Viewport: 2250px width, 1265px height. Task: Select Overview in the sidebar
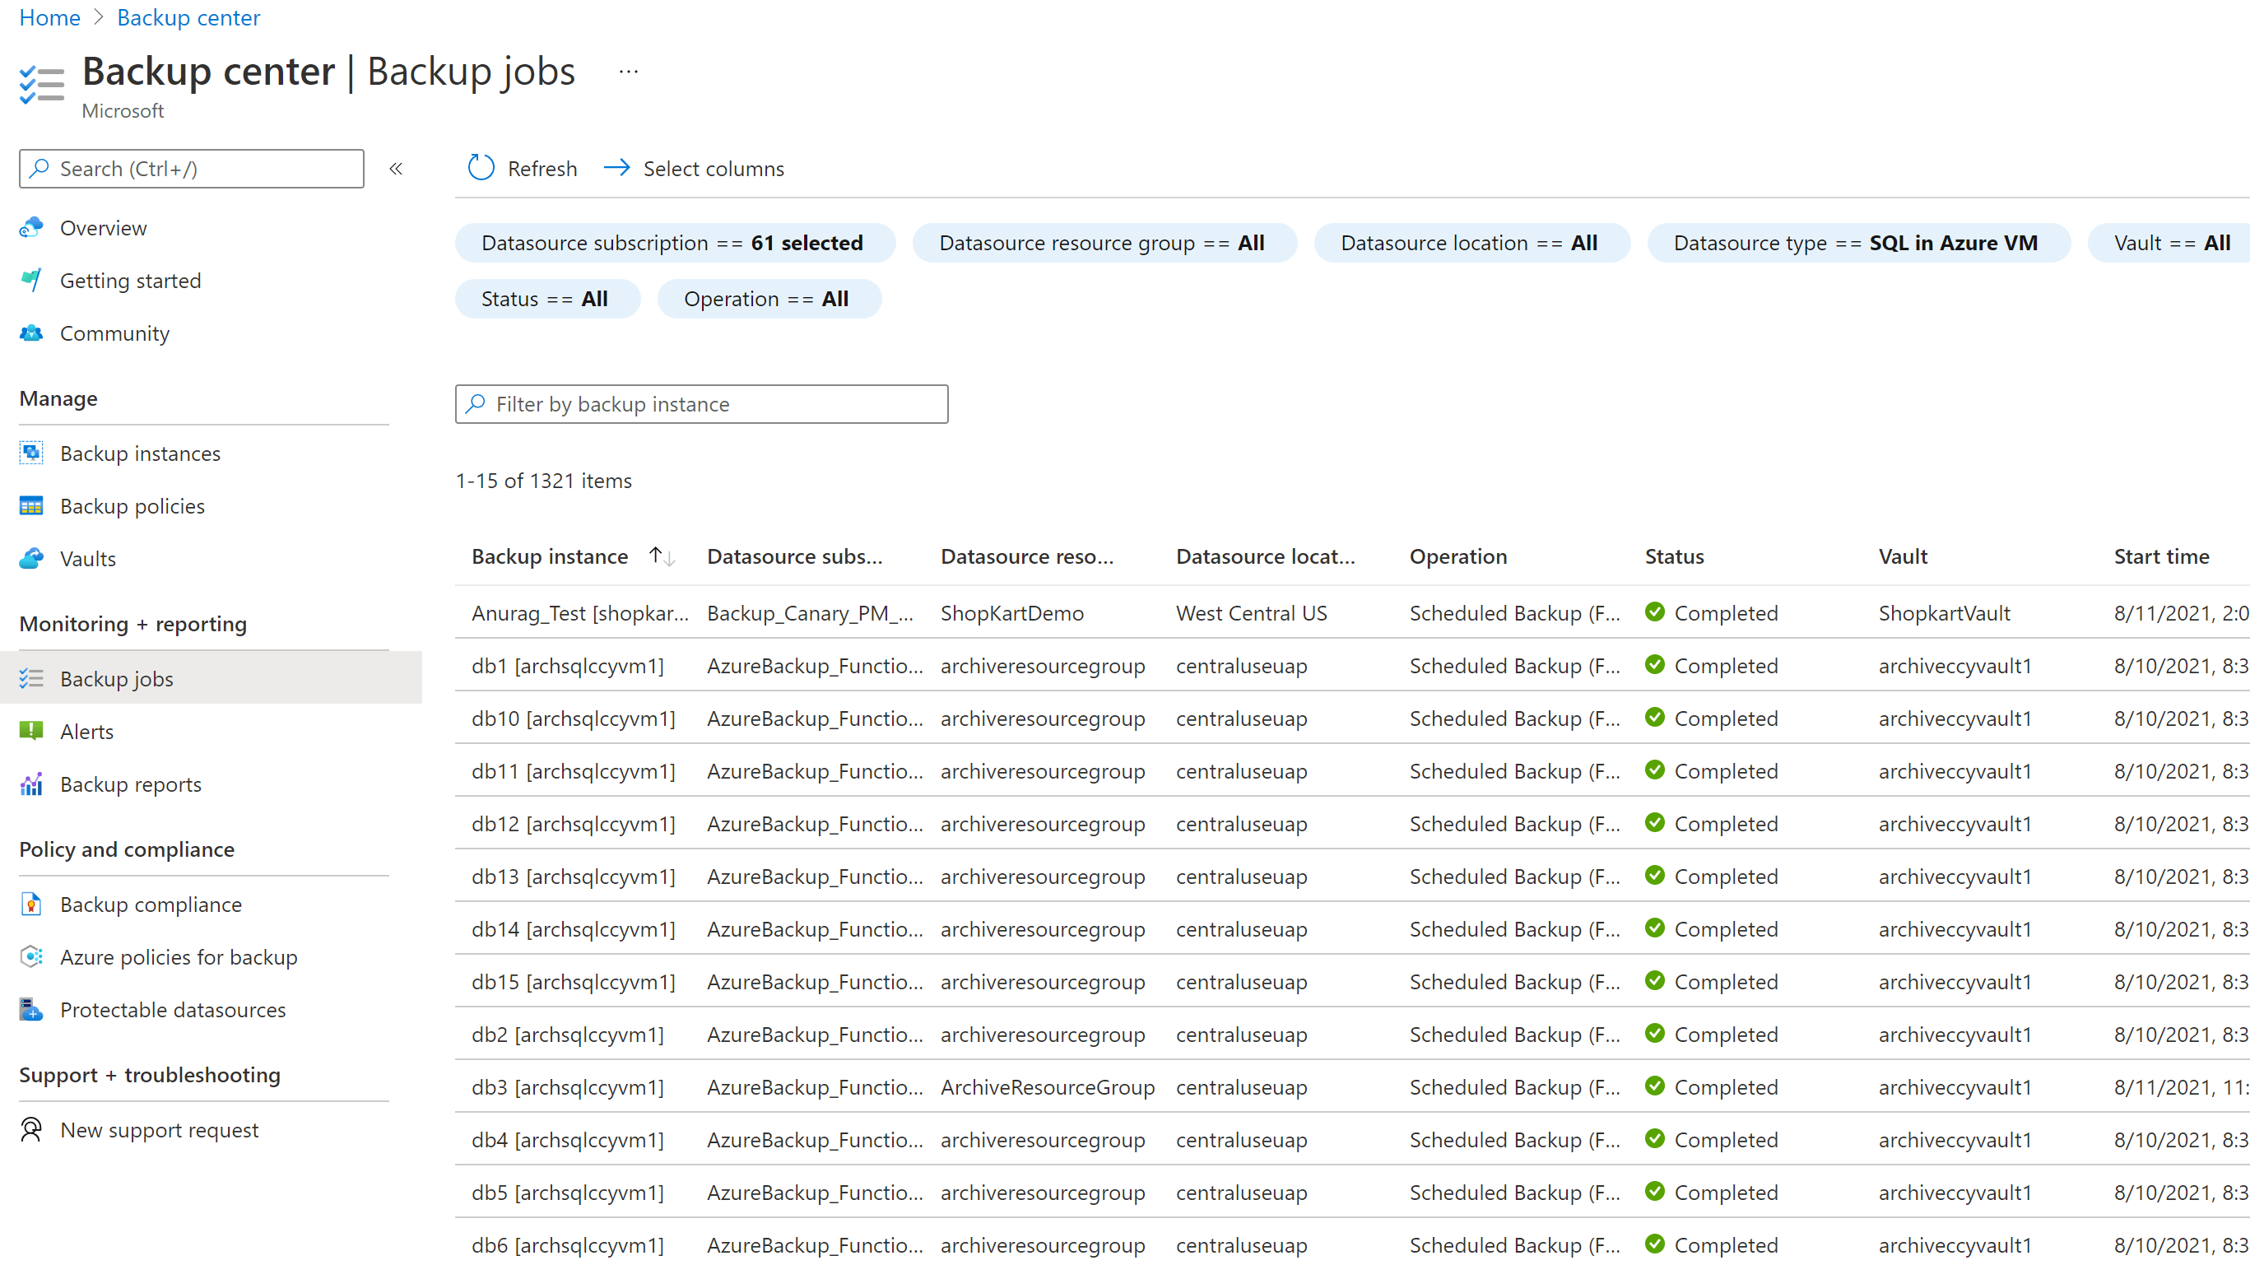[103, 228]
